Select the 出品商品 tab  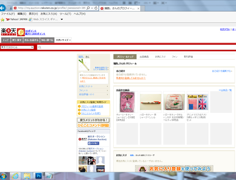144,57
